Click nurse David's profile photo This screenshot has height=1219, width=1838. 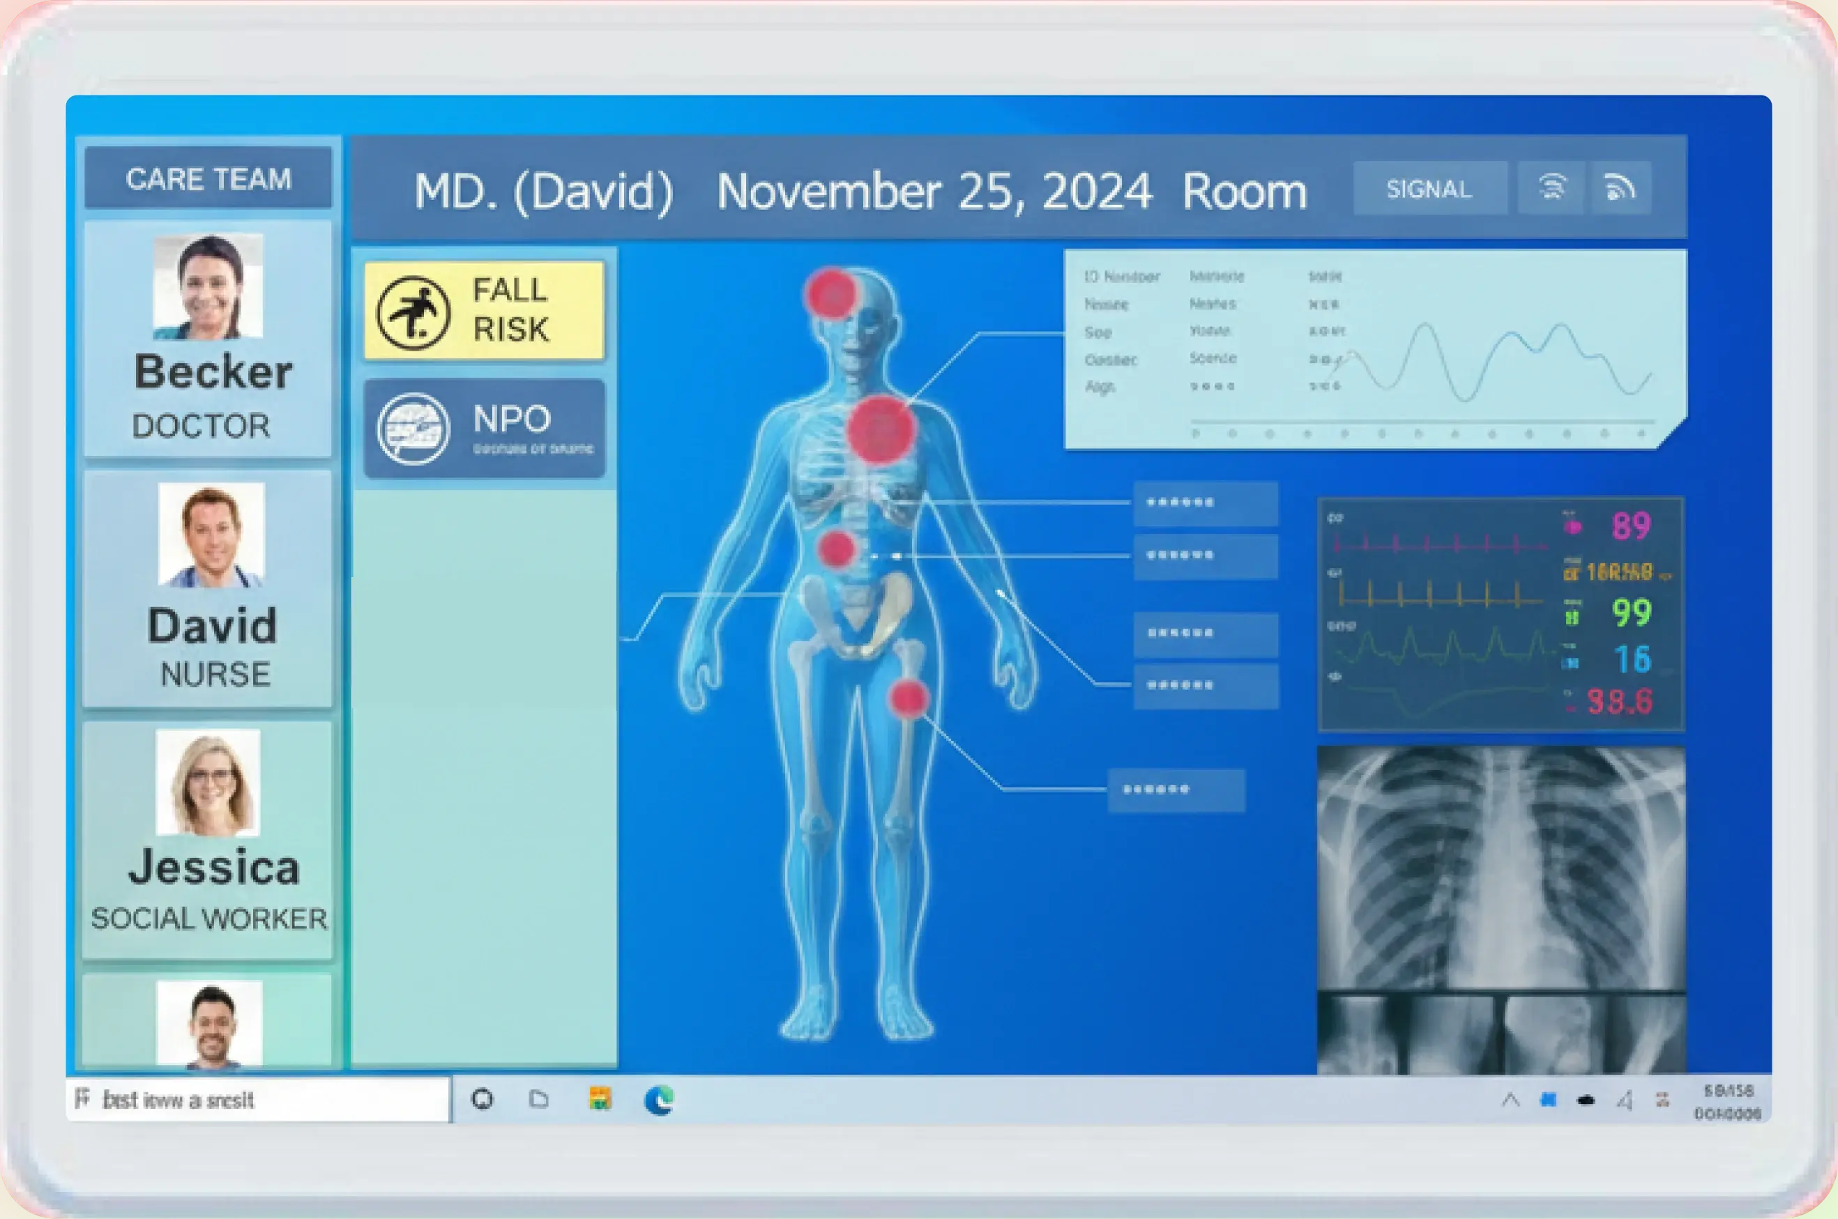click(211, 534)
